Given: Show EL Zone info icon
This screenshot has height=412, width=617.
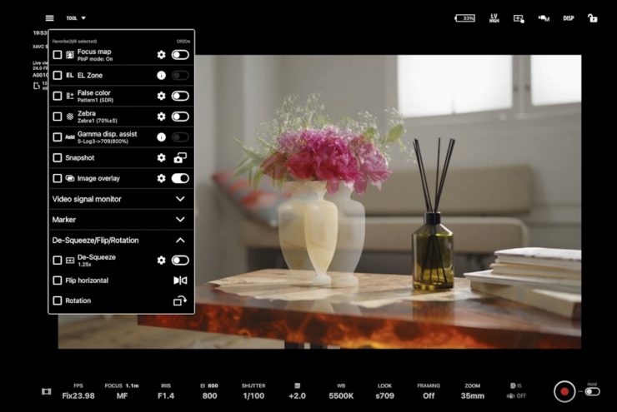Looking at the screenshot, I should click(161, 76).
